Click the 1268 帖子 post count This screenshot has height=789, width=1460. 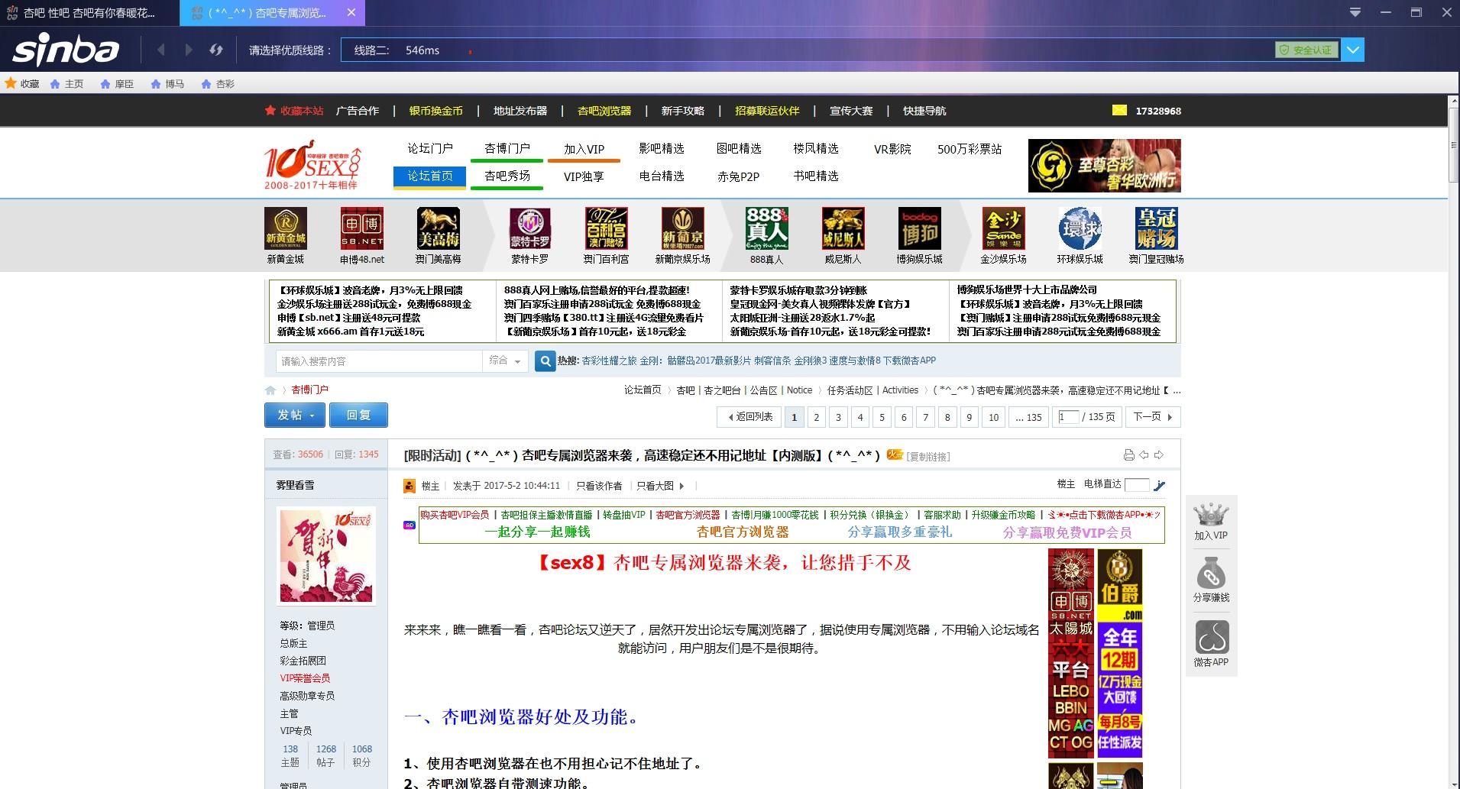tap(326, 755)
